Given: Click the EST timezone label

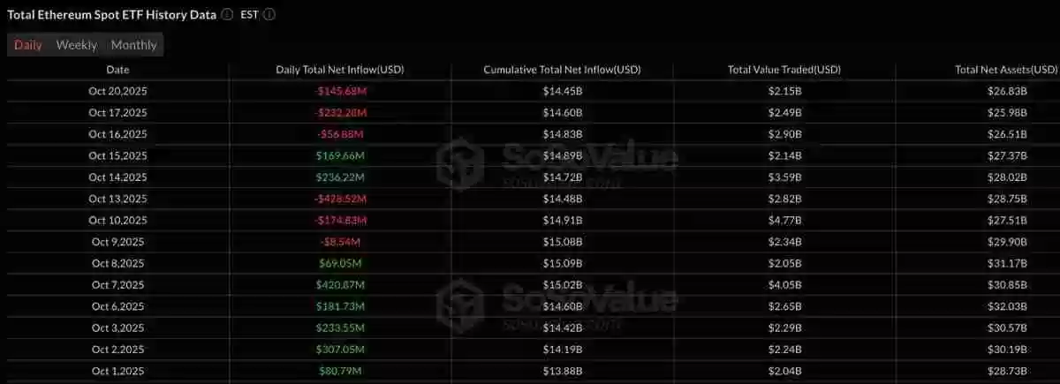Looking at the screenshot, I should [250, 15].
